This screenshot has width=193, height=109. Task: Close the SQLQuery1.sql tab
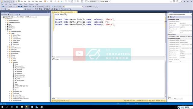[x=76, y=12]
